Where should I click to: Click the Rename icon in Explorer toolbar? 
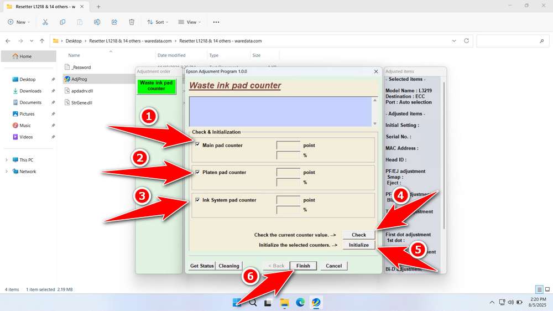click(x=97, y=22)
